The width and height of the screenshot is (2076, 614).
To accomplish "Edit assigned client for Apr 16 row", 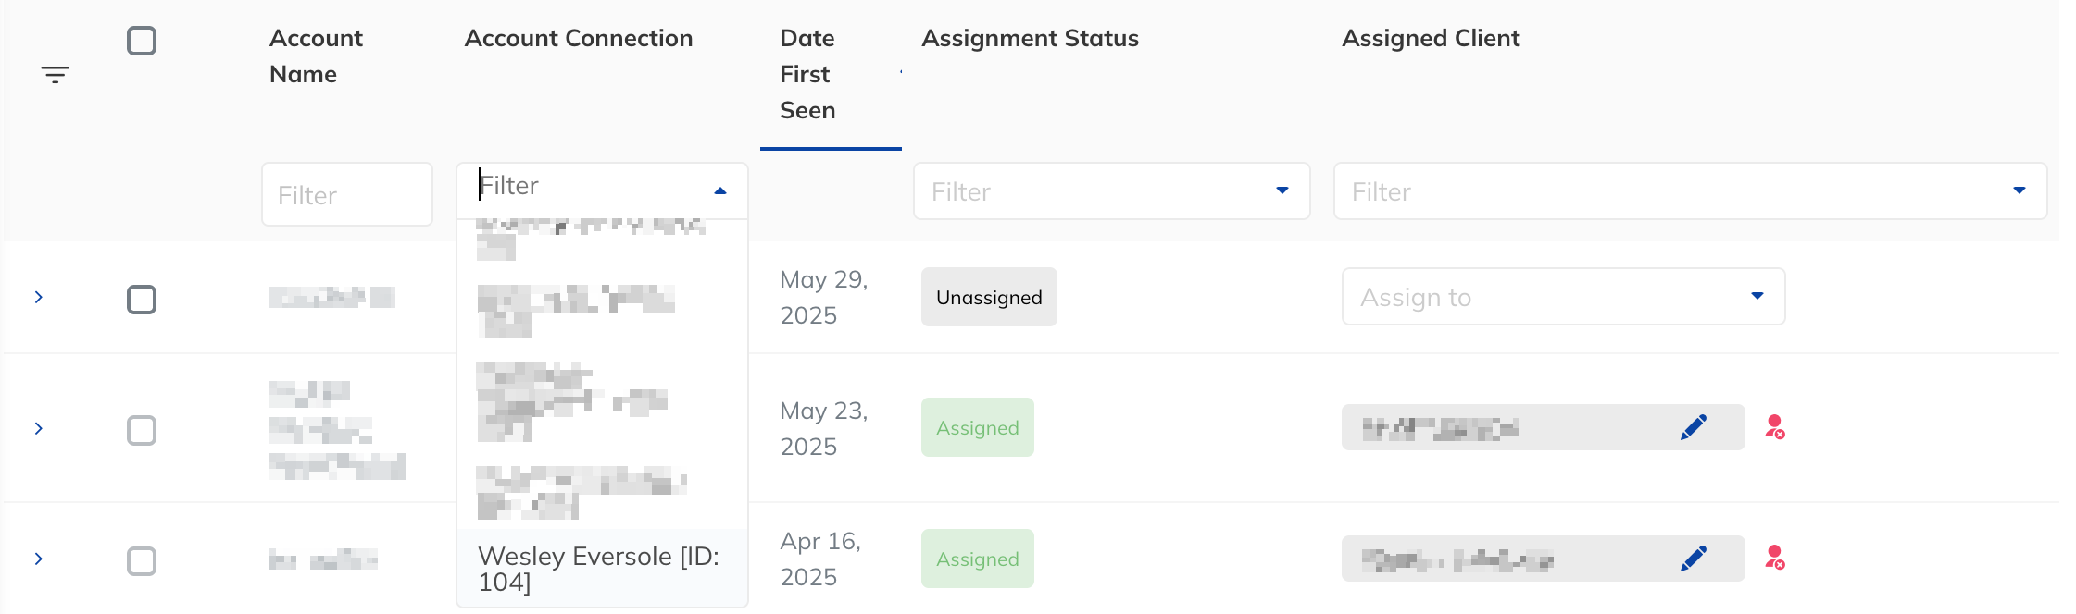I will point(1694,559).
